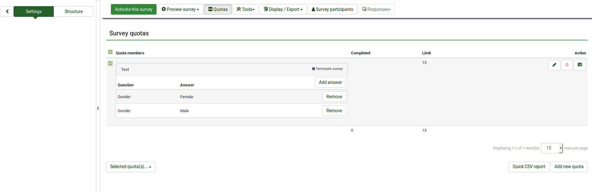Click the back arrow icon in sidebar

[7, 11]
